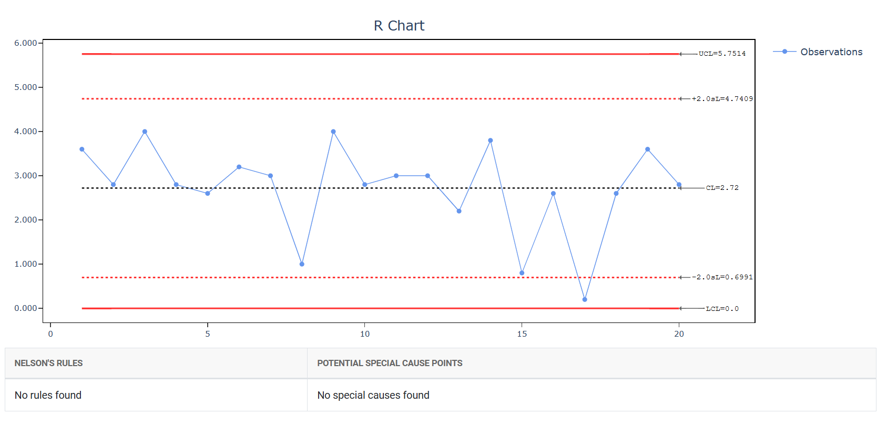
Task: Click the UCL=5.7514 annotation label
Action: 722,54
